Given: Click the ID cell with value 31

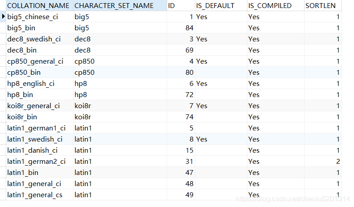Looking at the screenshot, I should 181,161.
